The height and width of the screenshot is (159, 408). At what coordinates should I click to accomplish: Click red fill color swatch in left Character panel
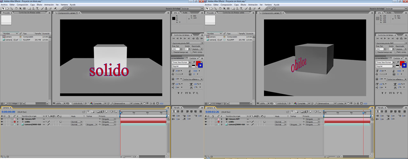[x=198, y=62]
